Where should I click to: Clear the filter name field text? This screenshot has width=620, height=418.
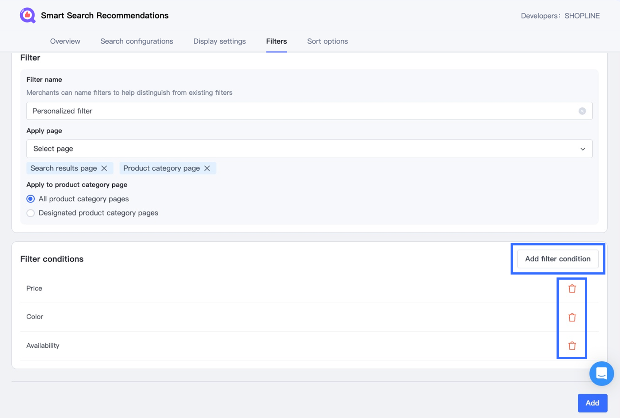point(582,111)
